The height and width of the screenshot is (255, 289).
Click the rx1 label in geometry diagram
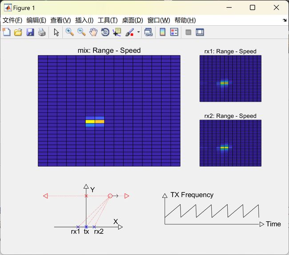[76, 231]
